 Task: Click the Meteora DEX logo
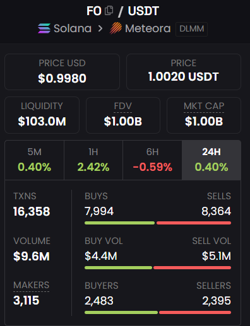point(116,28)
